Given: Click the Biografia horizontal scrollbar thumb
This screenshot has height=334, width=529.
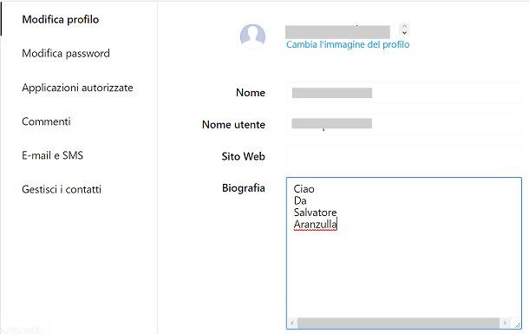Looking at the screenshot, I should tap(398, 323).
